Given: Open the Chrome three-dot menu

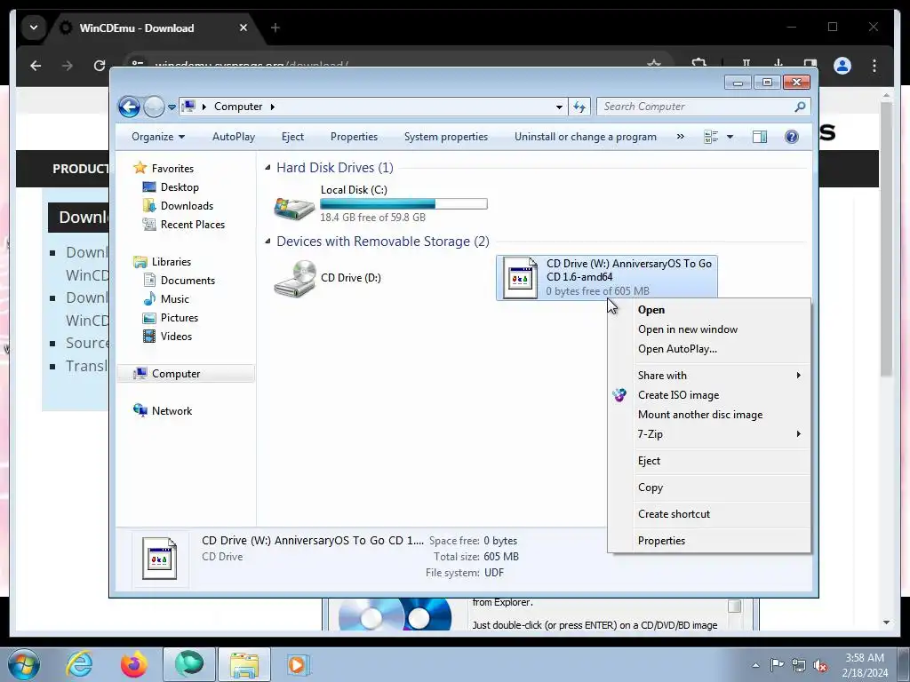Looking at the screenshot, I should point(874,66).
